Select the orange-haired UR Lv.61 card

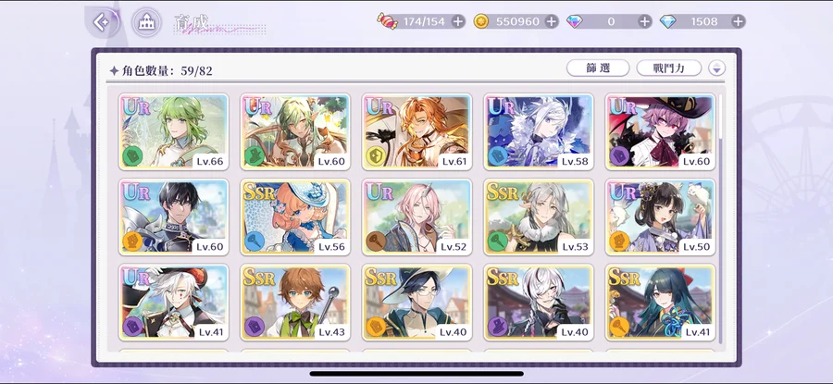pos(417,131)
